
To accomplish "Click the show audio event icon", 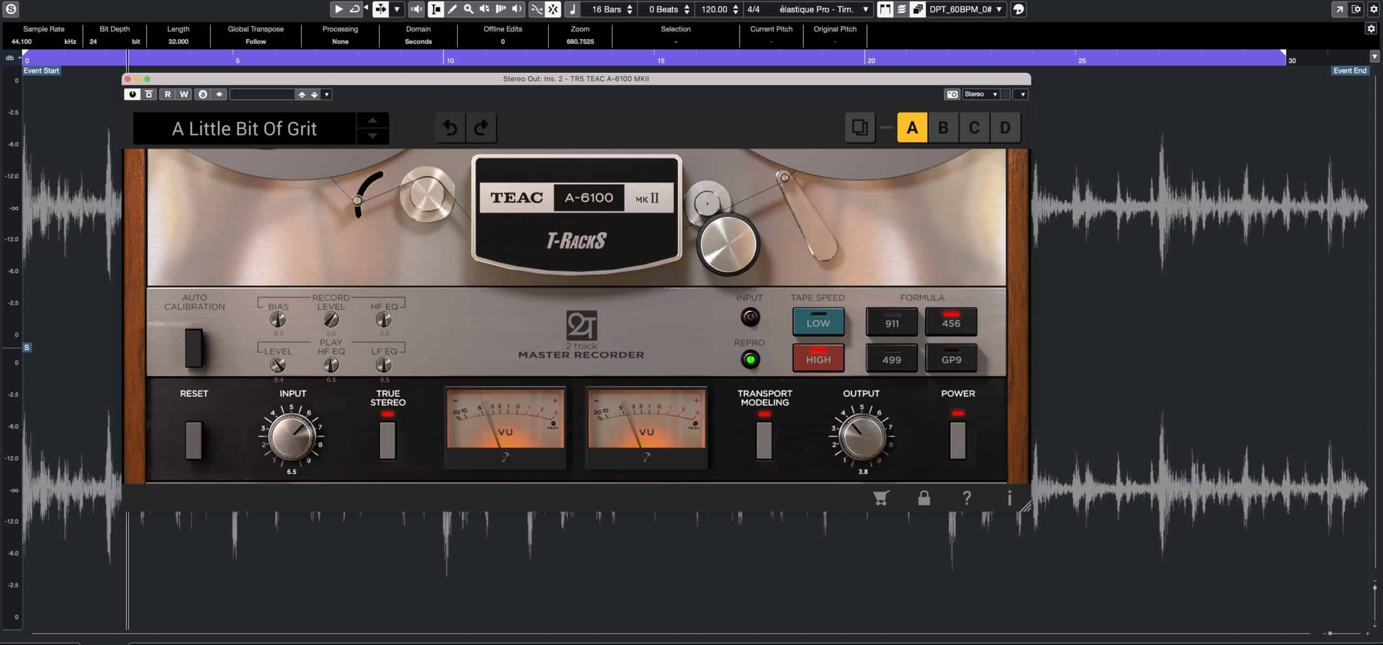I will [x=885, y=9].
